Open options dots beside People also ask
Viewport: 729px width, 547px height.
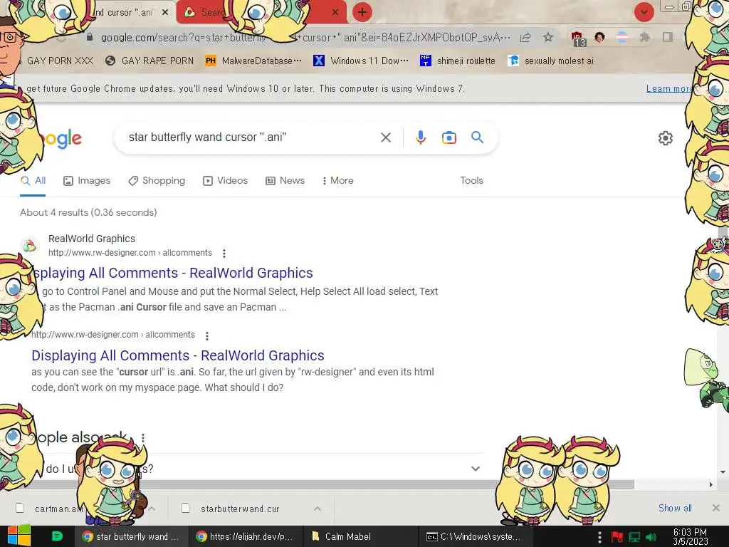tap(142, 438)
